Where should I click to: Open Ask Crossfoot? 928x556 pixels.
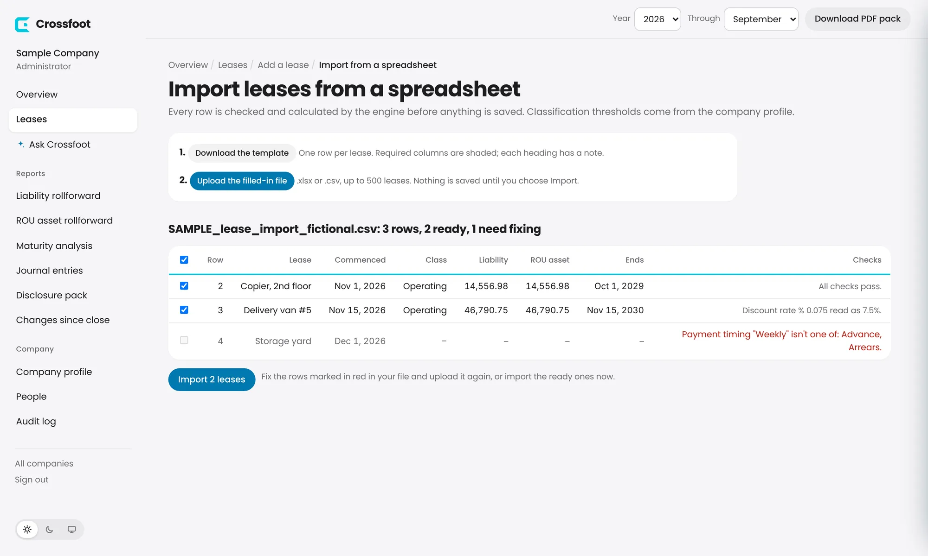(59, 145)
